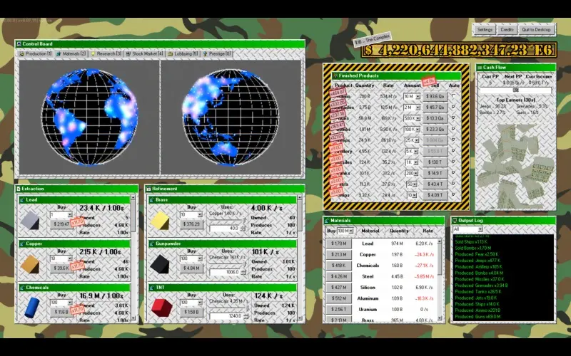Click the black Gunpowder cube icon

click(161, 263)
